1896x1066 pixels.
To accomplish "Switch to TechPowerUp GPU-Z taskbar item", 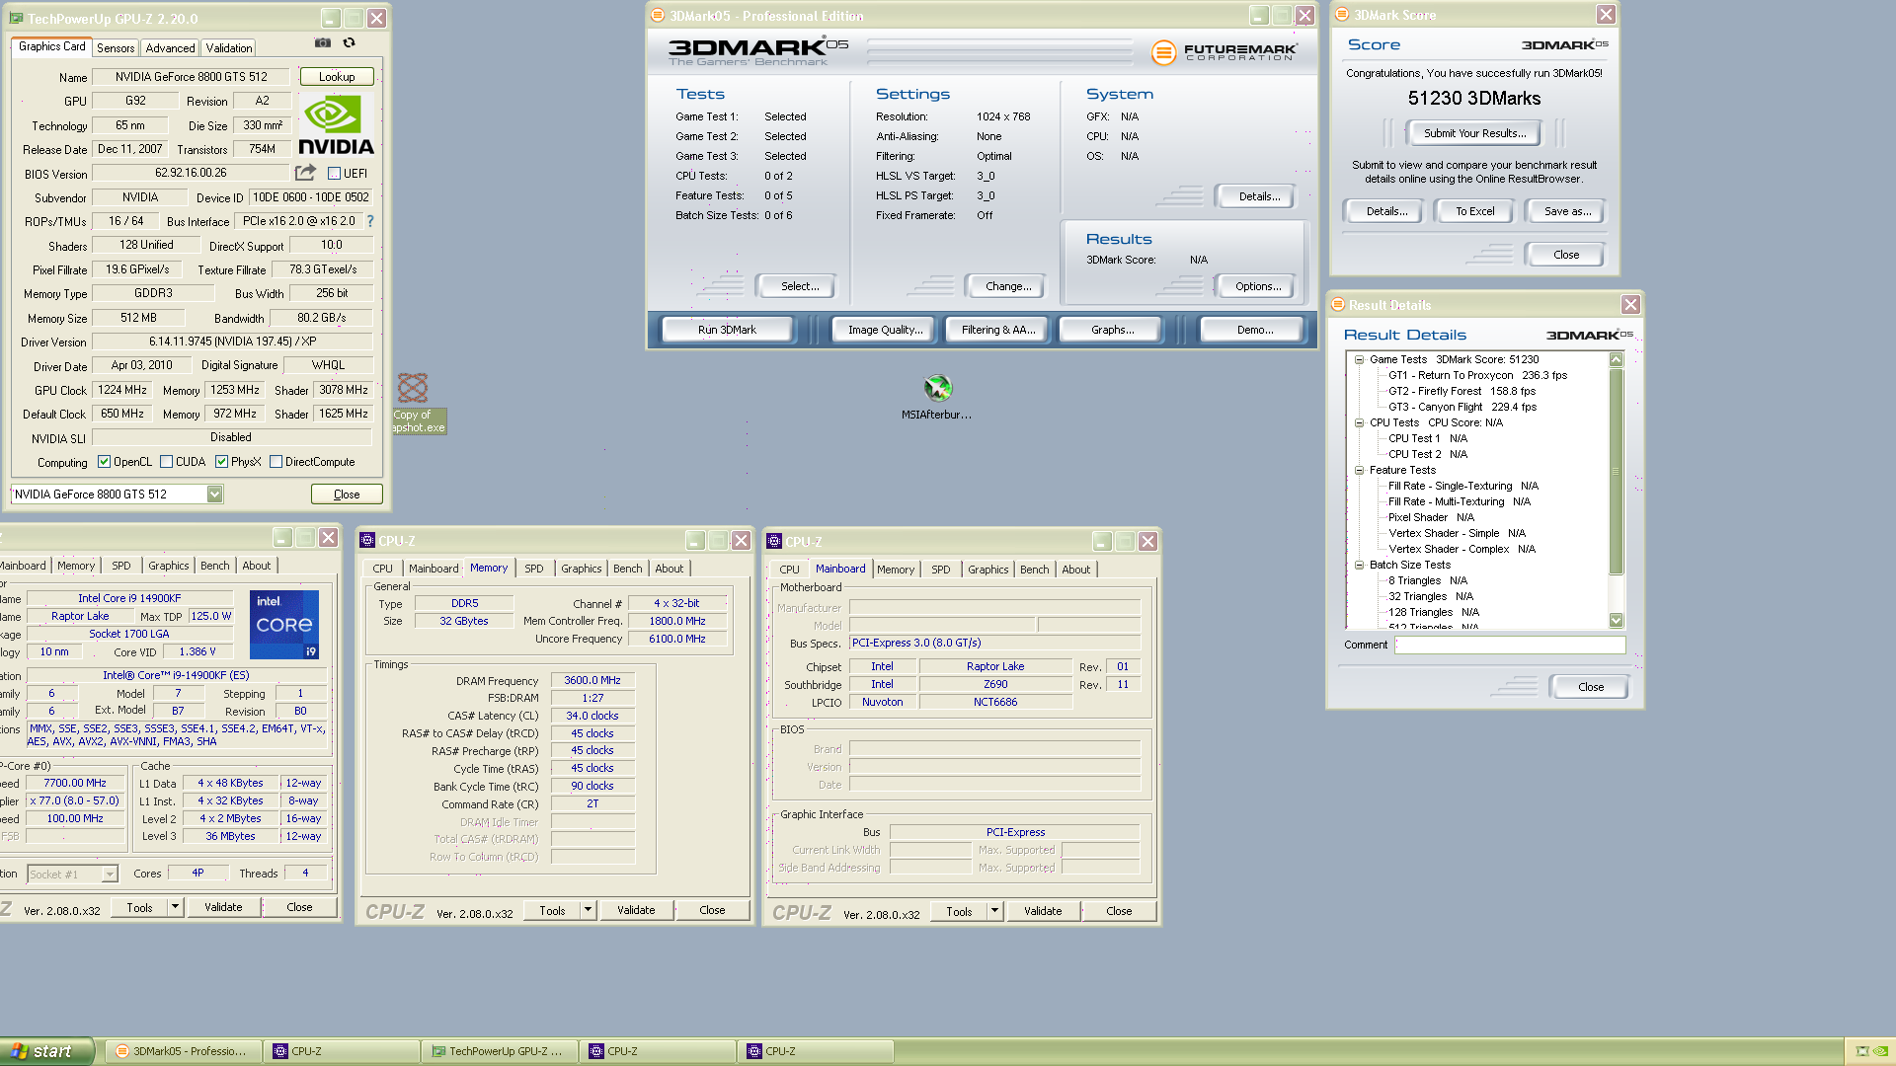I will 499,1051.
